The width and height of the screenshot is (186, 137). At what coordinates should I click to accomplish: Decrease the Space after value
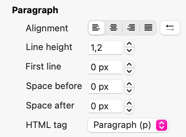[x=129, y=110]
